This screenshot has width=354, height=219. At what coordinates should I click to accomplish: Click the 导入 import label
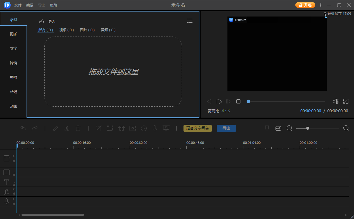[52, 21]
